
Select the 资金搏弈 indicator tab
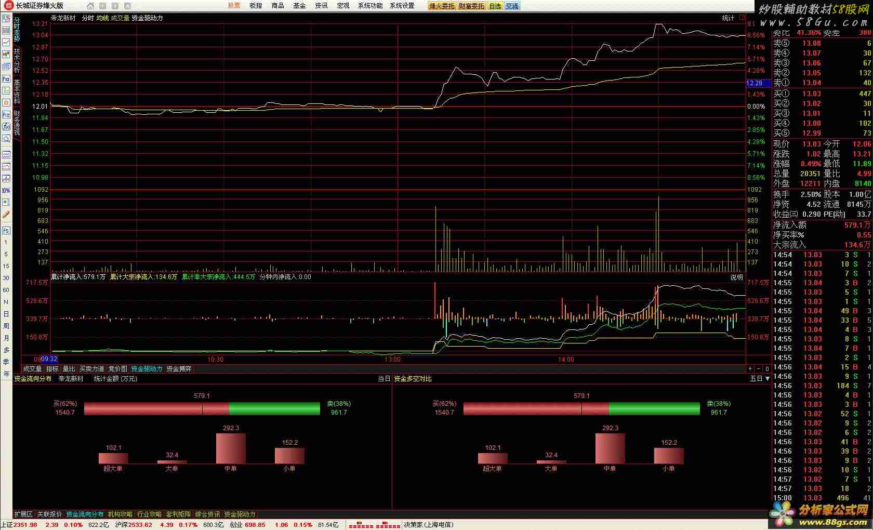(179, 369)
